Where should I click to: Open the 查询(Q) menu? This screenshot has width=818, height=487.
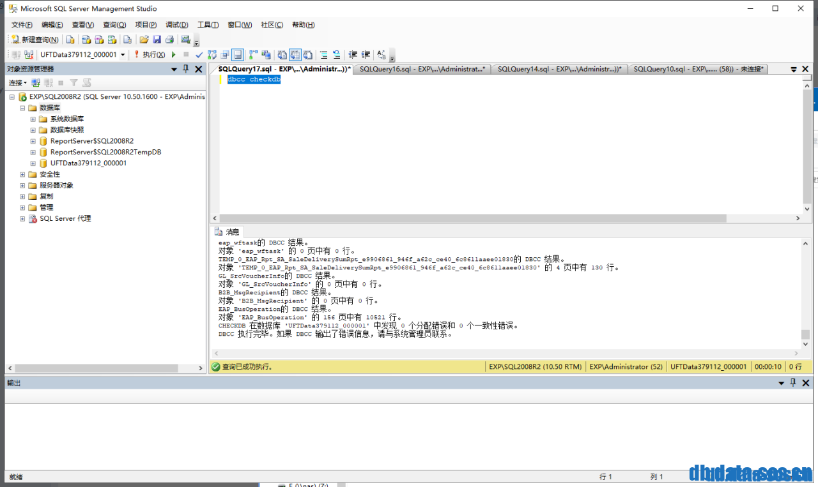(114, 25)
